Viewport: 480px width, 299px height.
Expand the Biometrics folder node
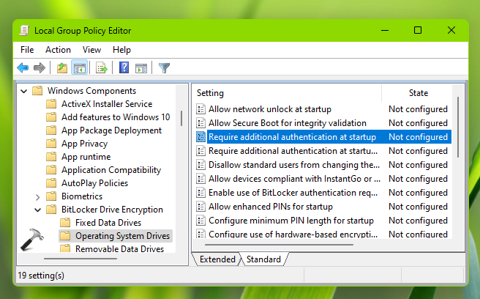pyautogui.click(x=37, y=196)
